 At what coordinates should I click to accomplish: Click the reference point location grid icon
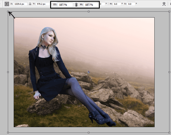pos(7,4)
